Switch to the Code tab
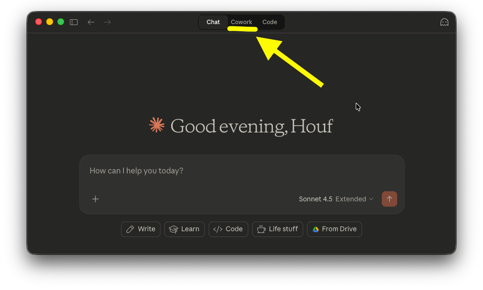This screenshot has width=483, height=290. click(269, 22)
